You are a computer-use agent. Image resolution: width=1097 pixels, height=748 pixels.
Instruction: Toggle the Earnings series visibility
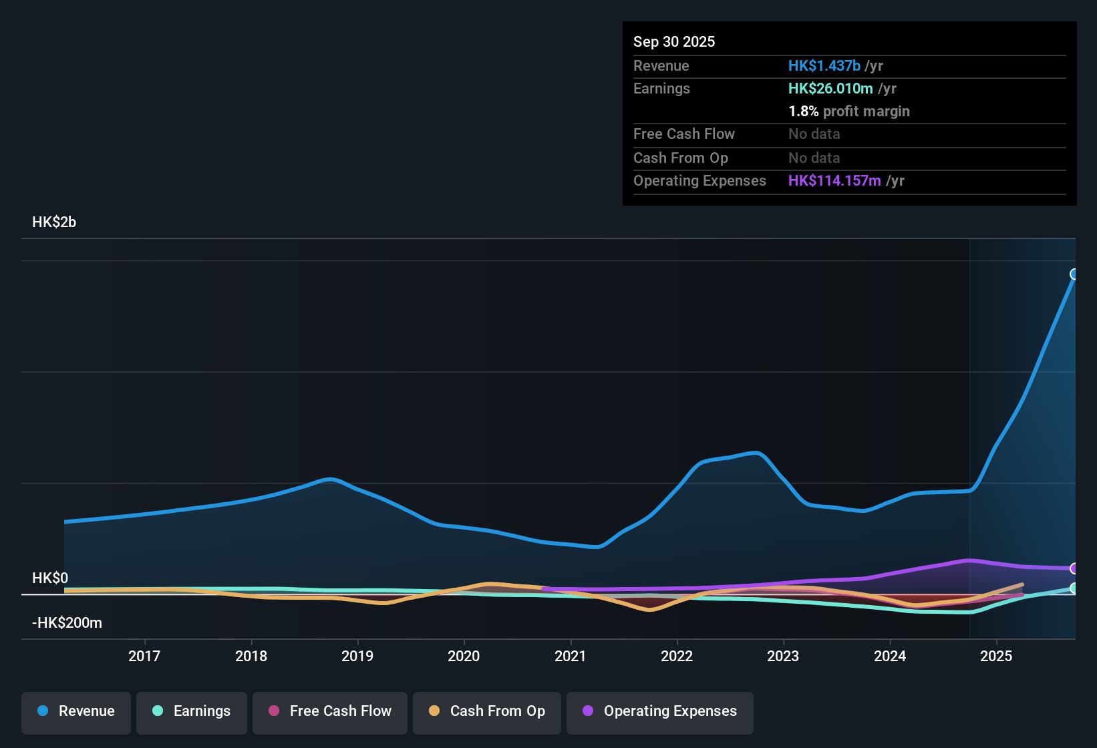[x=191, y=711]
